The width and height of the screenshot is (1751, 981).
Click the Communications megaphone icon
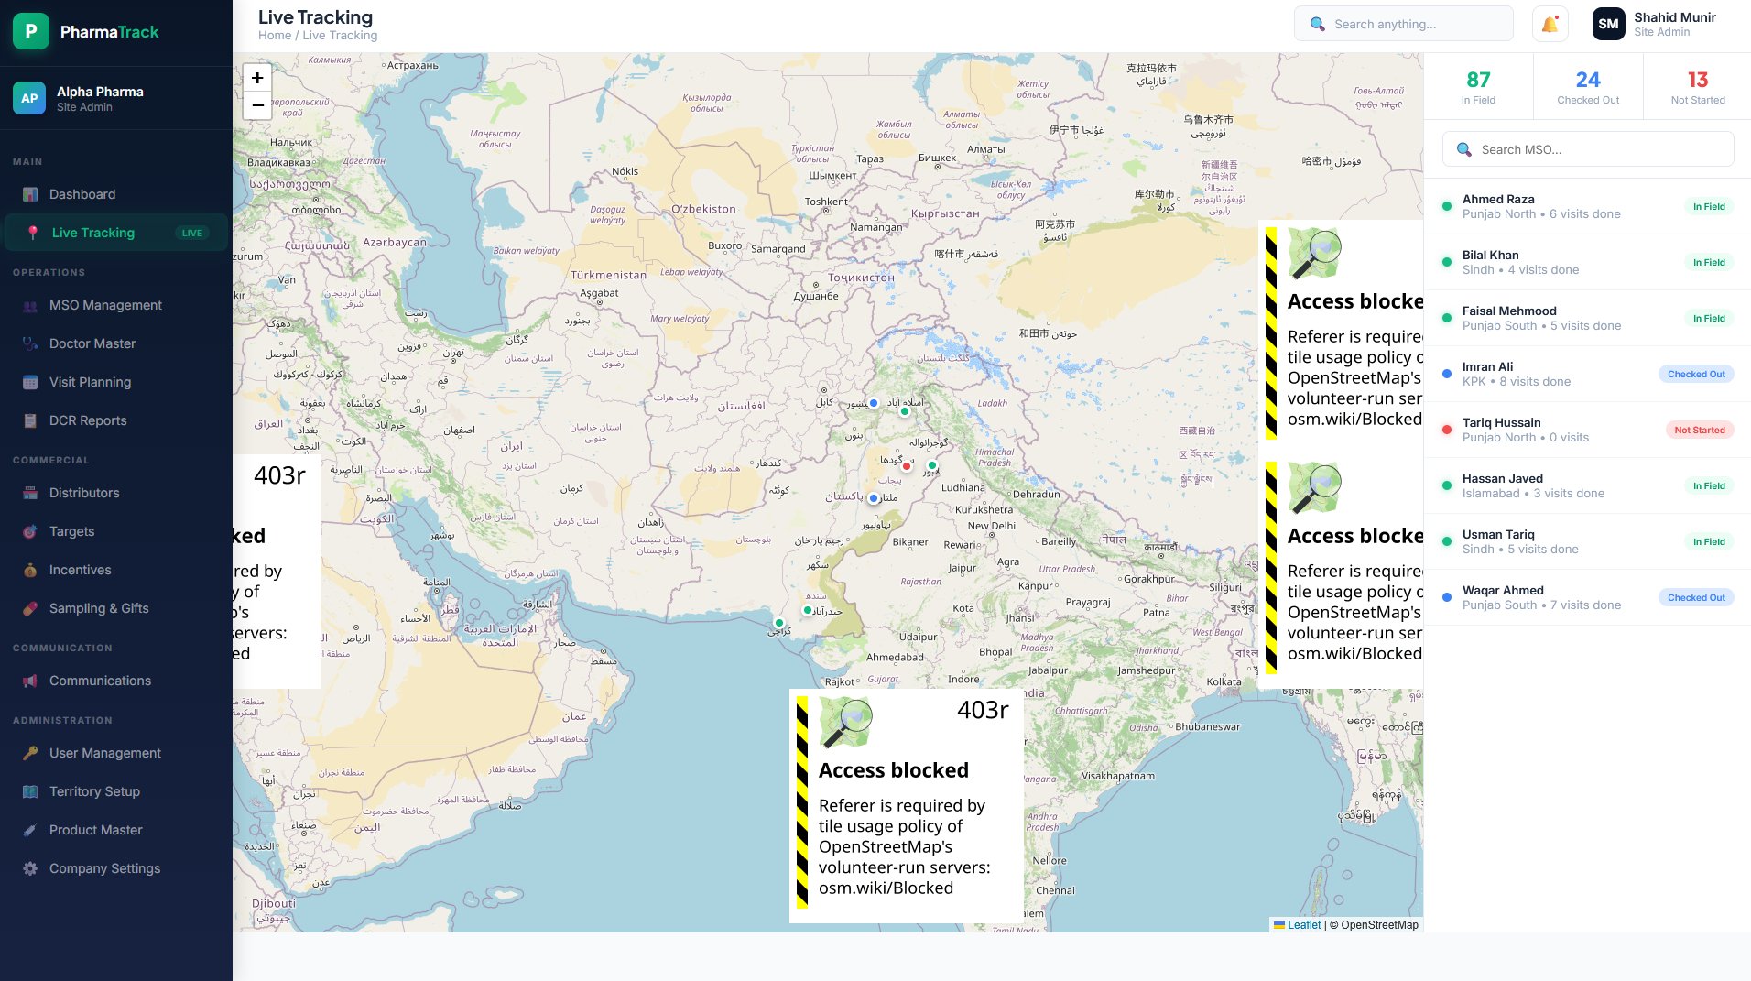click(x=30, y=681)
